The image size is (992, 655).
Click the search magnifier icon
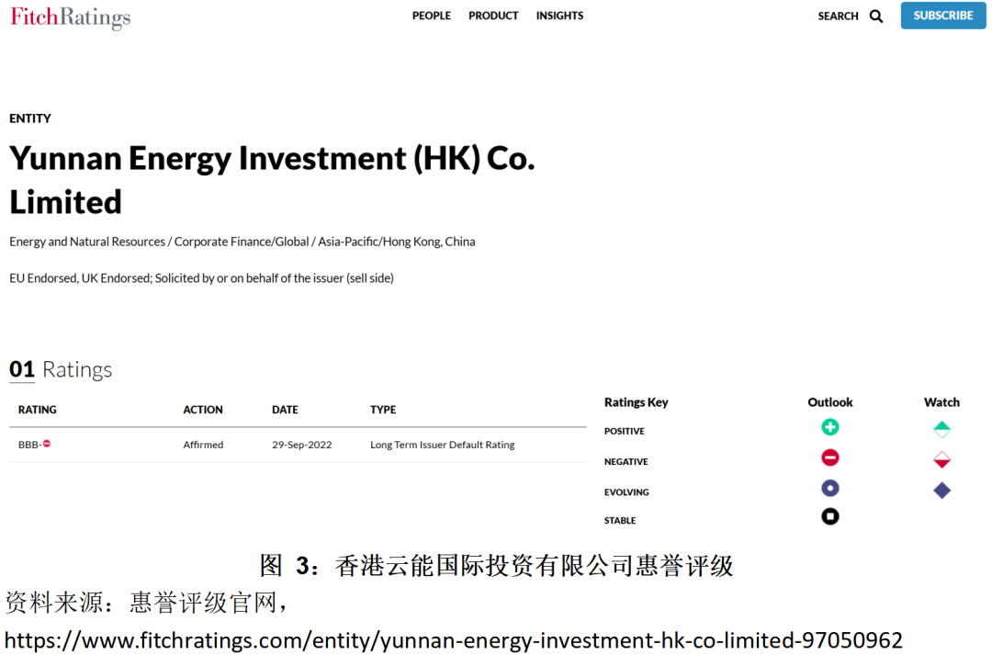(x=876, y=17)
